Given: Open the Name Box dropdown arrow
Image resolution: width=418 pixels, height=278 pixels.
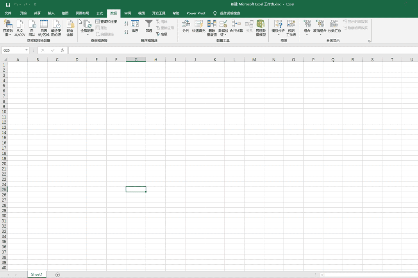Looking at the screenshot, I should pyautogui.click(x=27, y=50).
